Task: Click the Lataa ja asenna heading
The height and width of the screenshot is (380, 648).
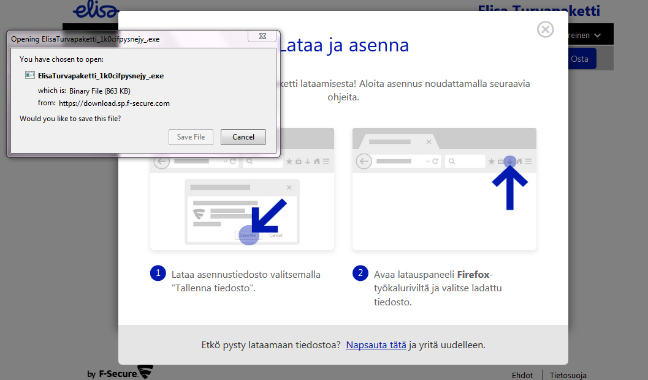Action: coord(344,45)
